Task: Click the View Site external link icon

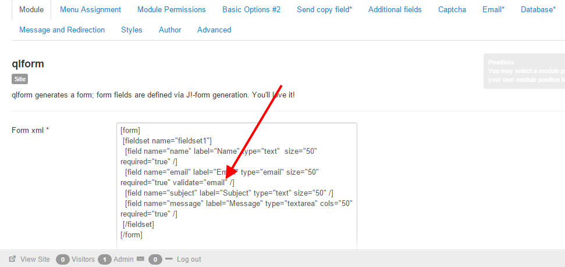Action: [x=12, y=259]
